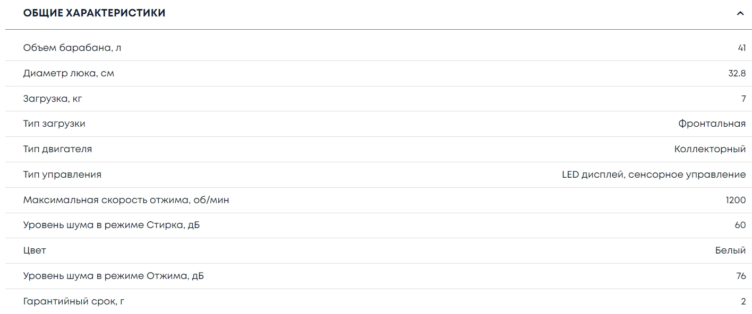Select the drum volume value 41
Image resolution: width=752 pixels, height=314 pixels.
coord(741,48)
